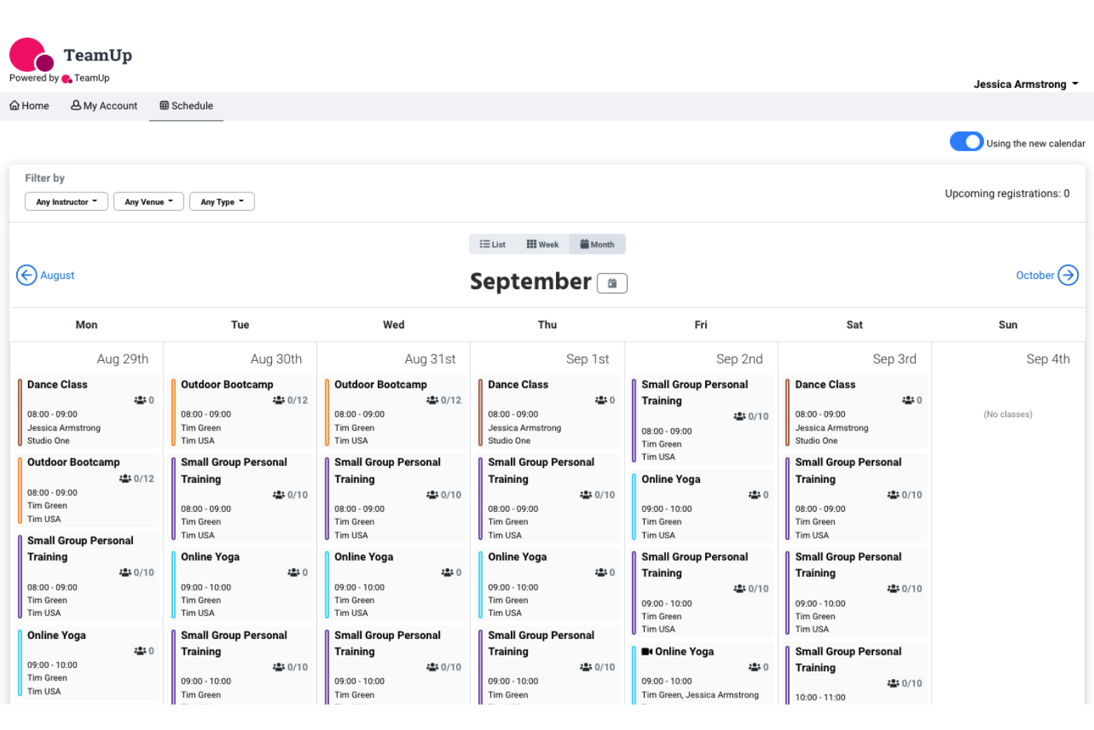Open My Account
Viewport: 1094px width, 730px height.
103,106
